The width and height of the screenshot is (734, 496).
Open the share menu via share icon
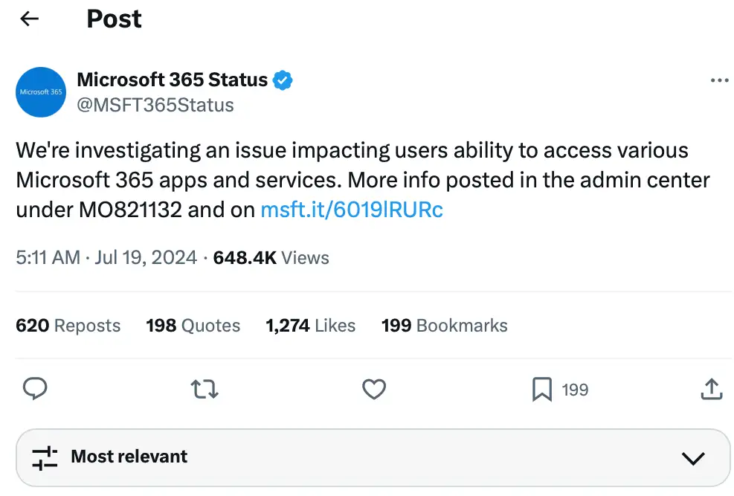coord(712,389)
